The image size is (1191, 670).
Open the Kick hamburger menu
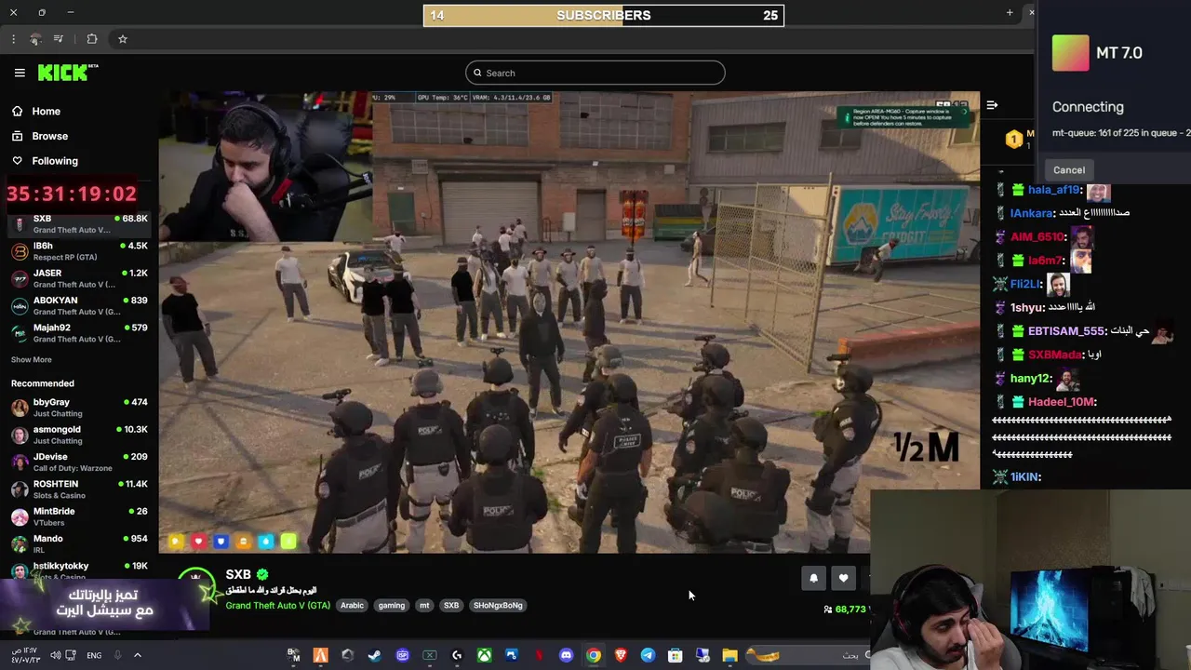click(x=20, y=73)
